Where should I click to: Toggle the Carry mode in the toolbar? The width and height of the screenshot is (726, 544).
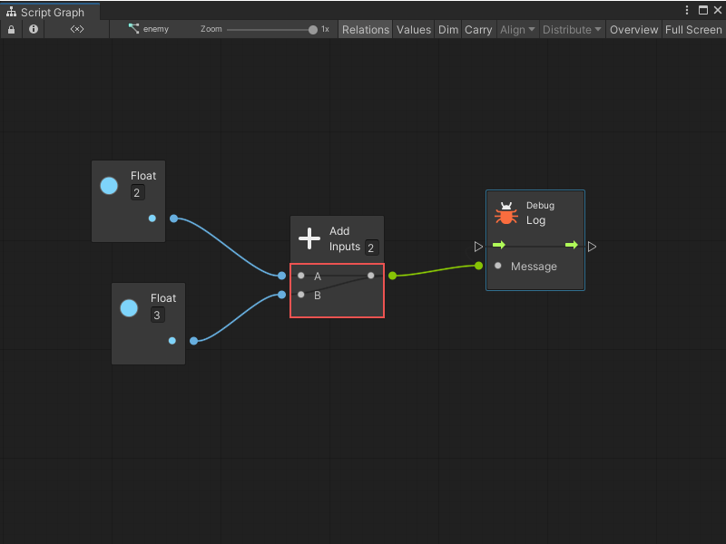click(478, 29)
